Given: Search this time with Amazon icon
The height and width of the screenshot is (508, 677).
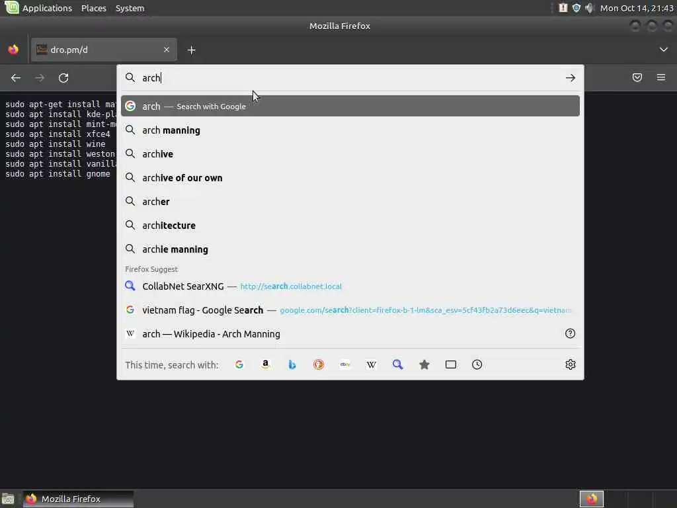Looking at the screenshot, I should 266,364.
